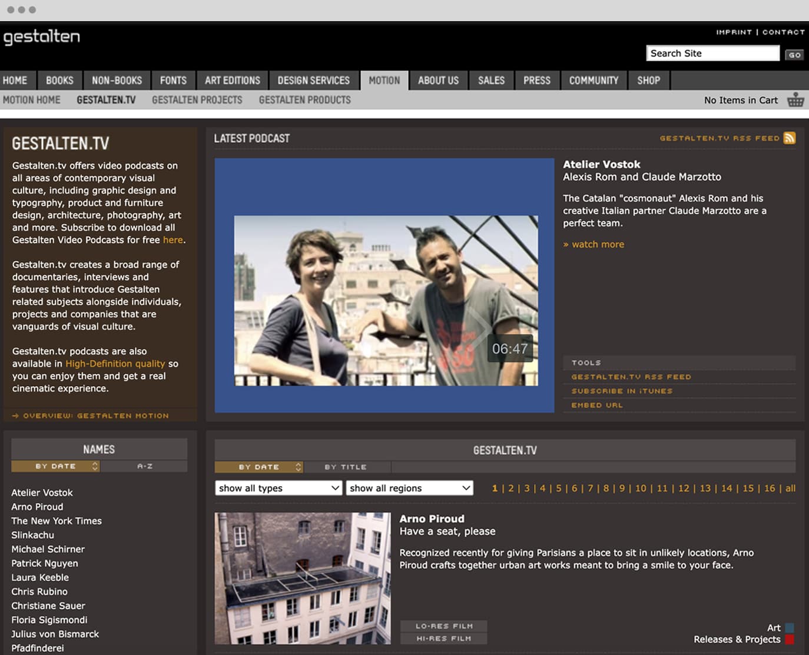Sort Names list by date
The image size is (809, 655).
point(55,466)
